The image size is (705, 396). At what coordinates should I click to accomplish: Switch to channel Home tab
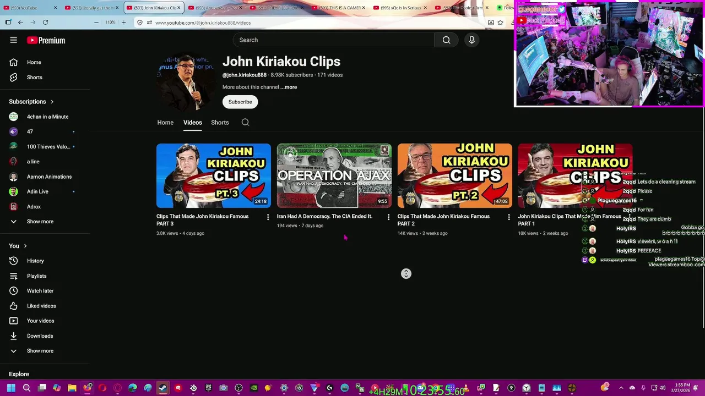coord(165,123)
